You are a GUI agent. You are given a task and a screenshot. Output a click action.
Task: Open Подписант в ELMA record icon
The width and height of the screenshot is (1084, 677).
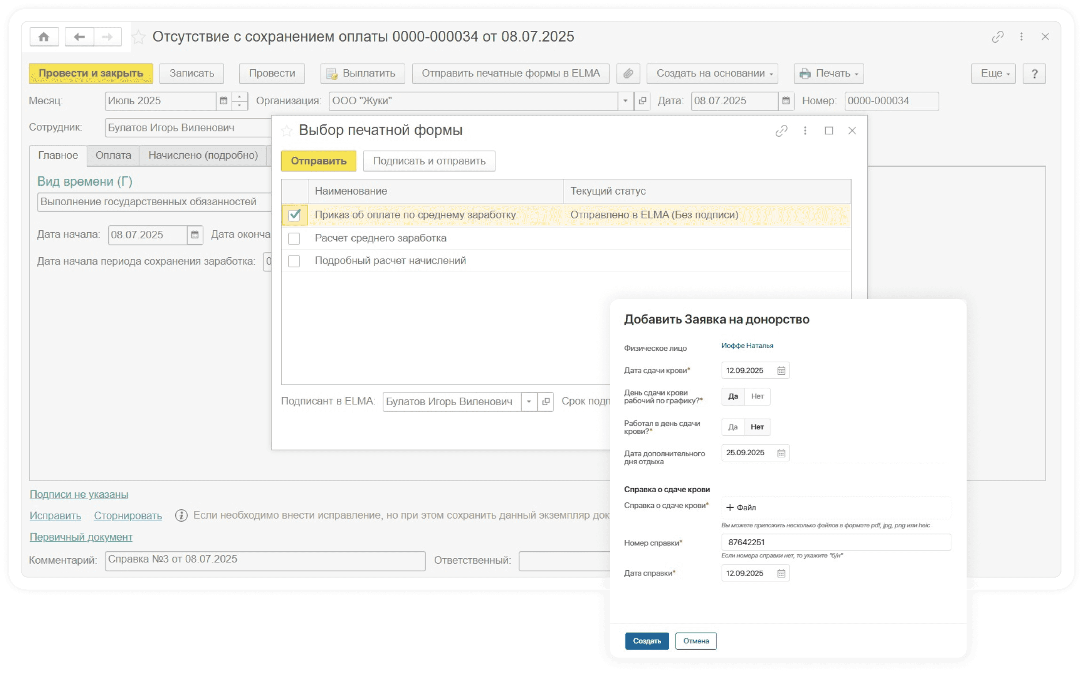point(546,402)
